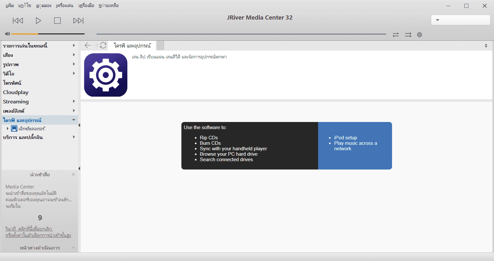This screenshot has height=261, width=494.
Task: Skip to the next track
Action: tap(78, 21)
